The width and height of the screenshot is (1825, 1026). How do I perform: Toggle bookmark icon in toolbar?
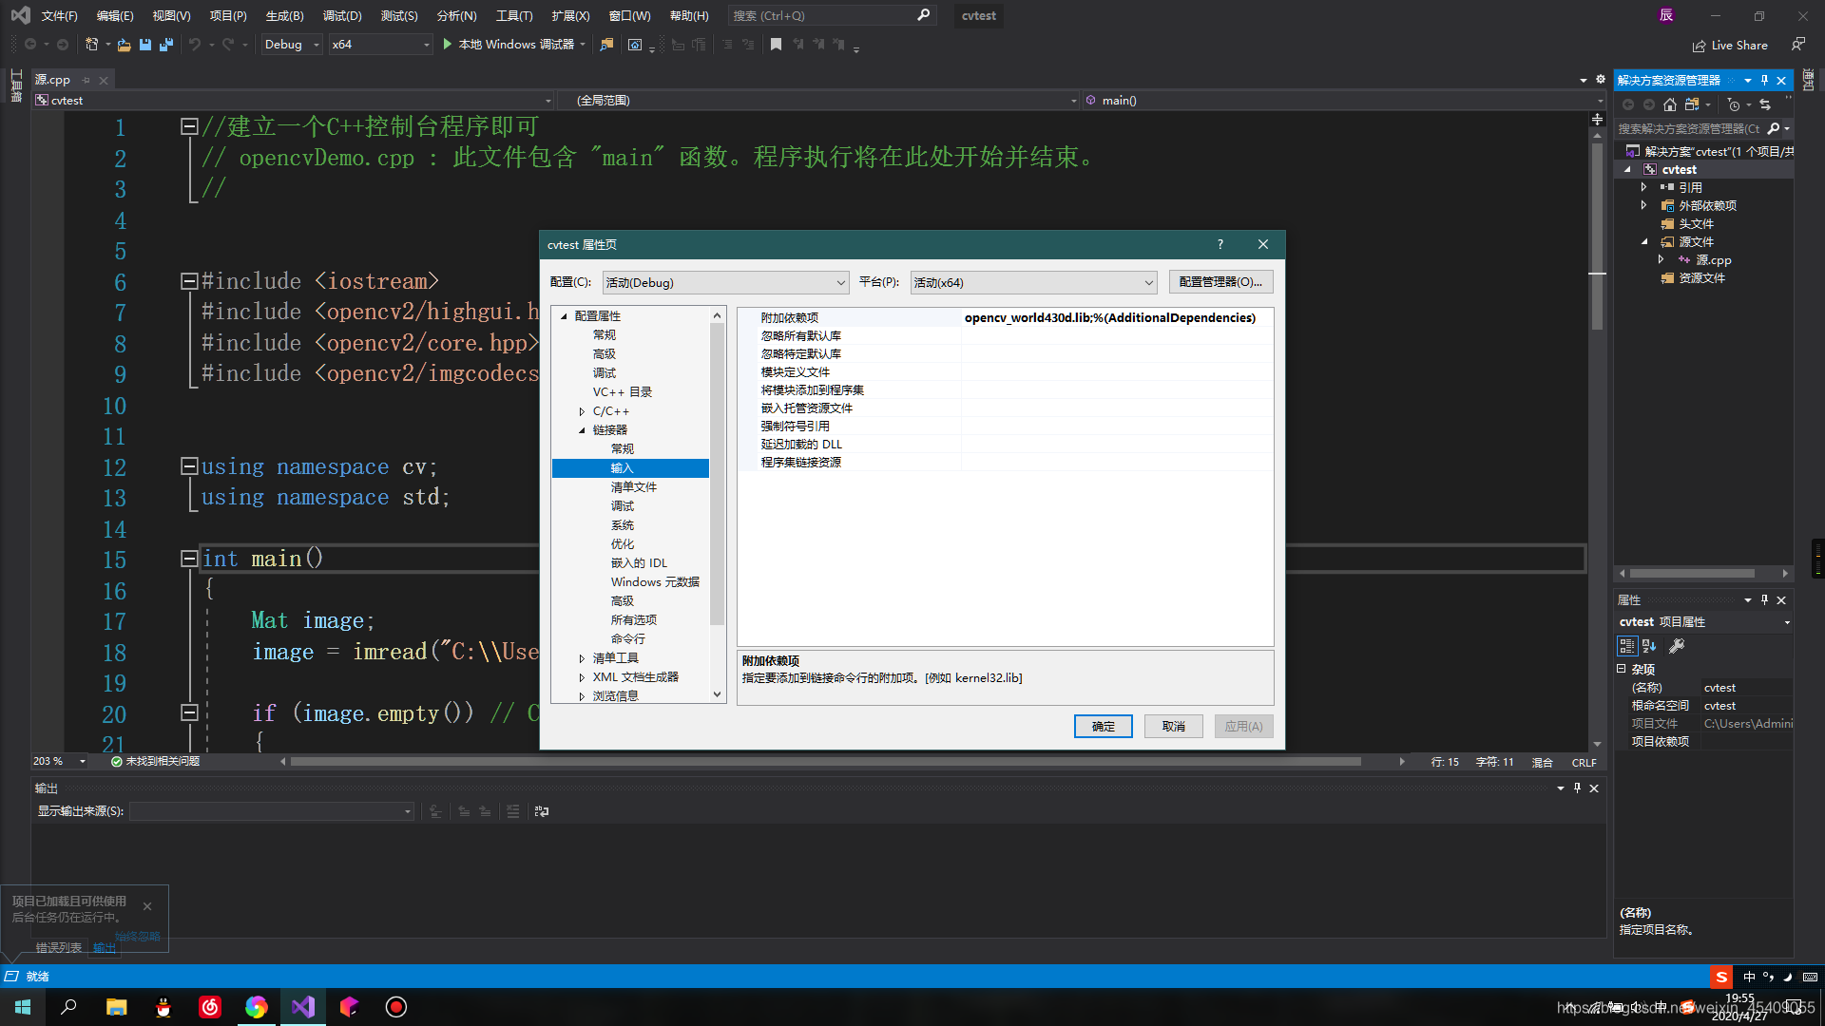[x=776, y=45]
